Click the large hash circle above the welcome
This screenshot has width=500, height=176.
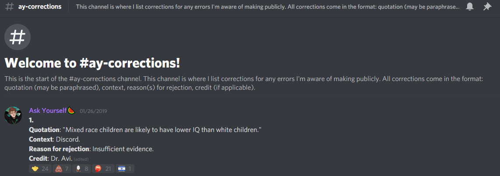click(18, 37)
